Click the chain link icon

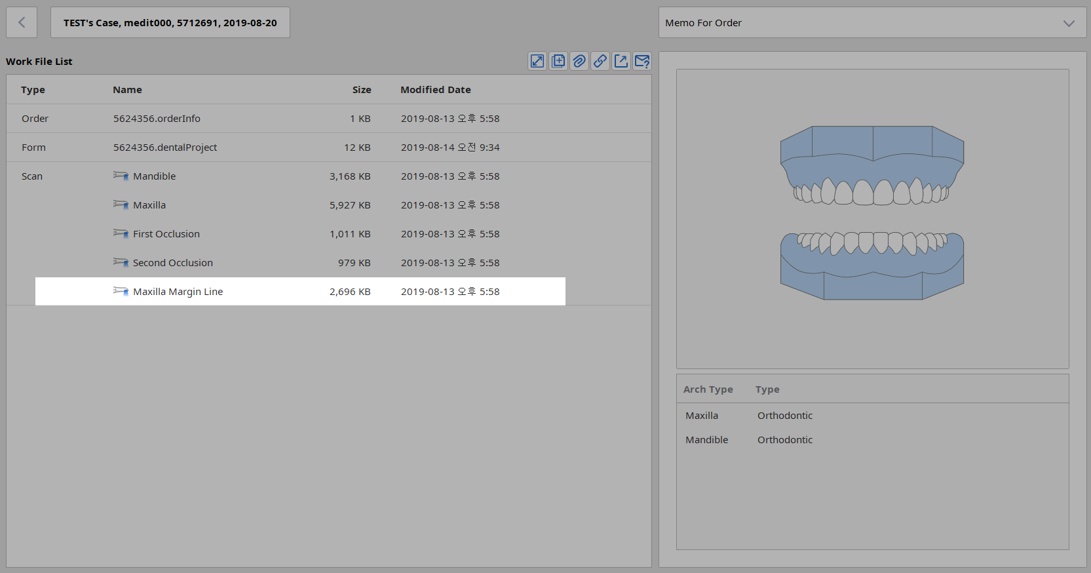600,62
